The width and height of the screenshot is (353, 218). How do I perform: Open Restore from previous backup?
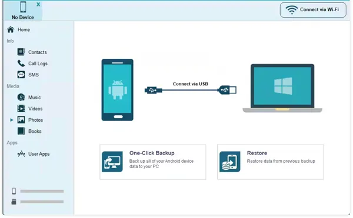[x=270, y=162]
